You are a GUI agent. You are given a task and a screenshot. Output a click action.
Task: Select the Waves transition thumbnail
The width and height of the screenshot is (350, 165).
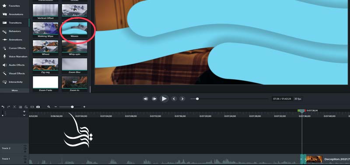point(74,30)
